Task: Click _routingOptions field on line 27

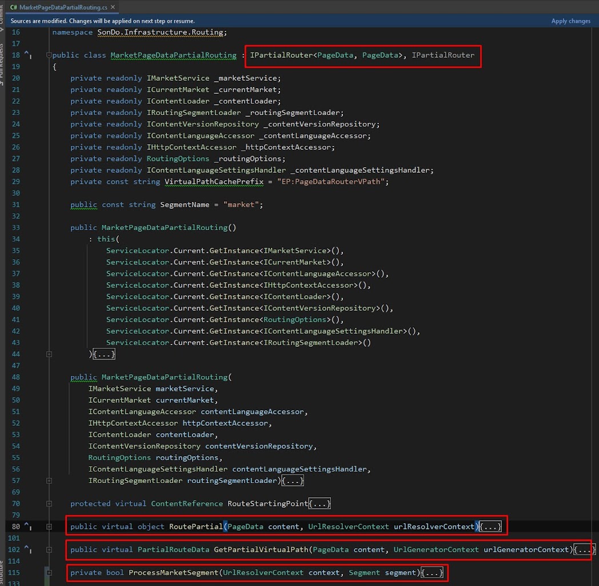Action: coord(247,159)
